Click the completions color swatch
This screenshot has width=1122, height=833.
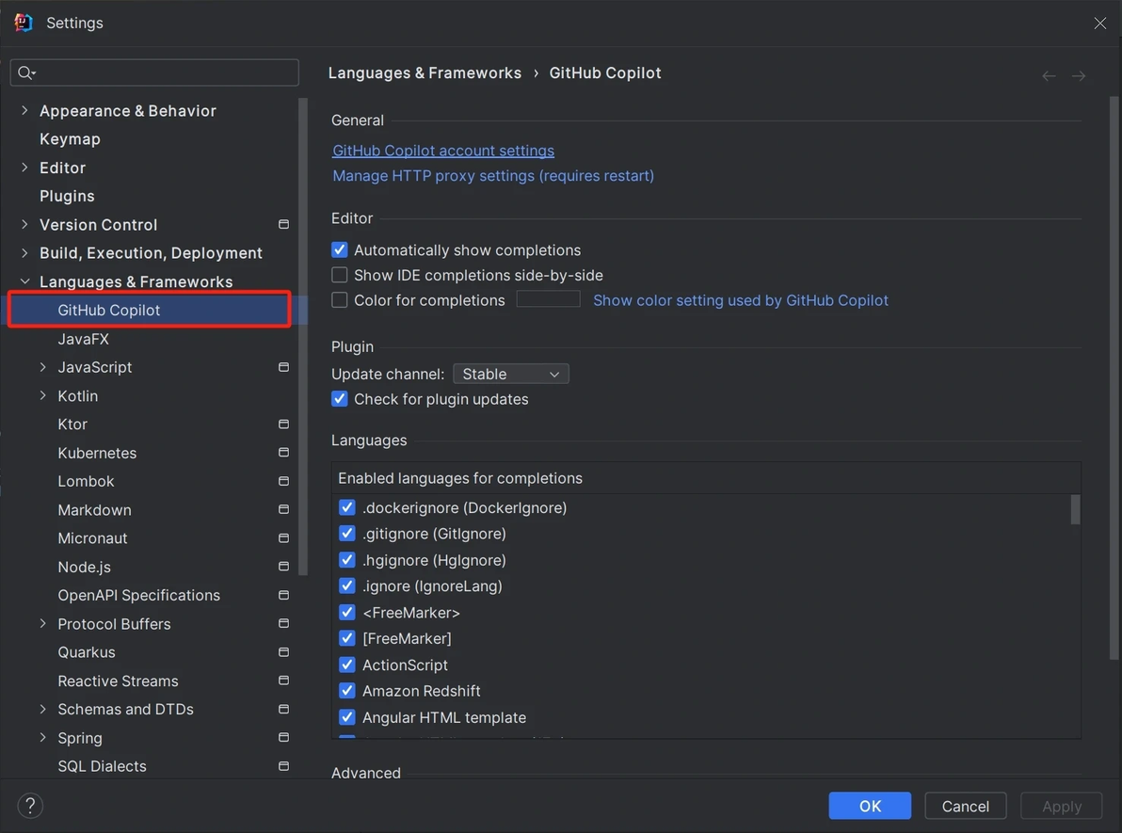point(548,300)
